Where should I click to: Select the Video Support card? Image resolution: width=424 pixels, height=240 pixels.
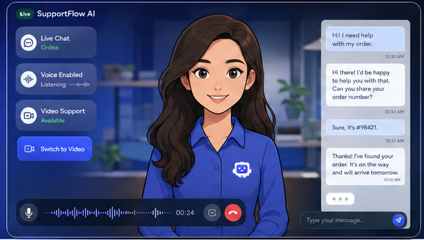pos(56,115)
